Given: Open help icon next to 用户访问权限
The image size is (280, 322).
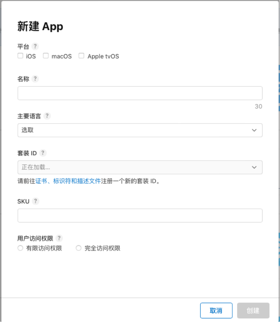Looking at the screenshot, I should coord(59,238).
